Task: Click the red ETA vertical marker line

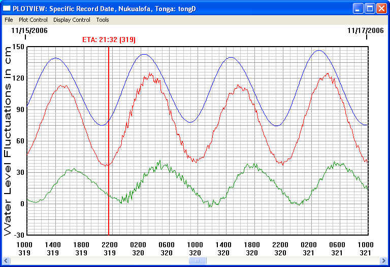Action: coord(109,152)
